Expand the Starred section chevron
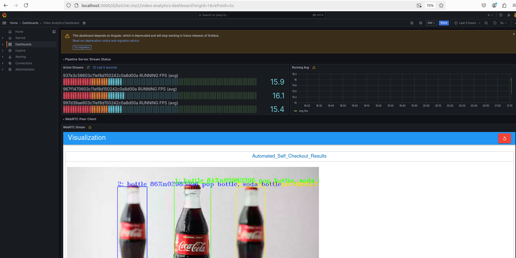The image size is (516, 258). (x=3, y=38)
